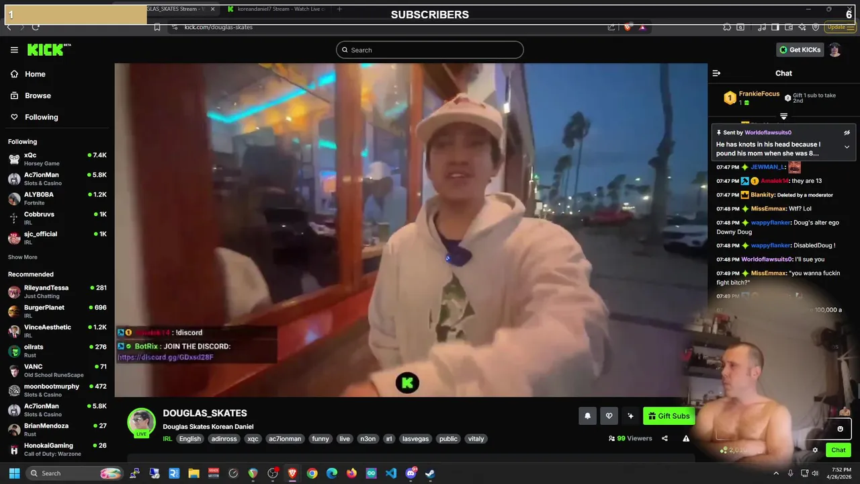
Task: Show hidden system tray icons
Action: (x=776, y=473)
